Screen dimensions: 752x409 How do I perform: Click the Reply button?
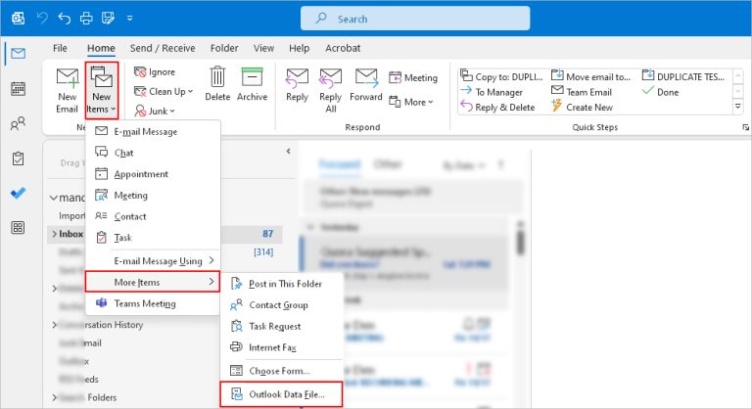pos(297,85)
